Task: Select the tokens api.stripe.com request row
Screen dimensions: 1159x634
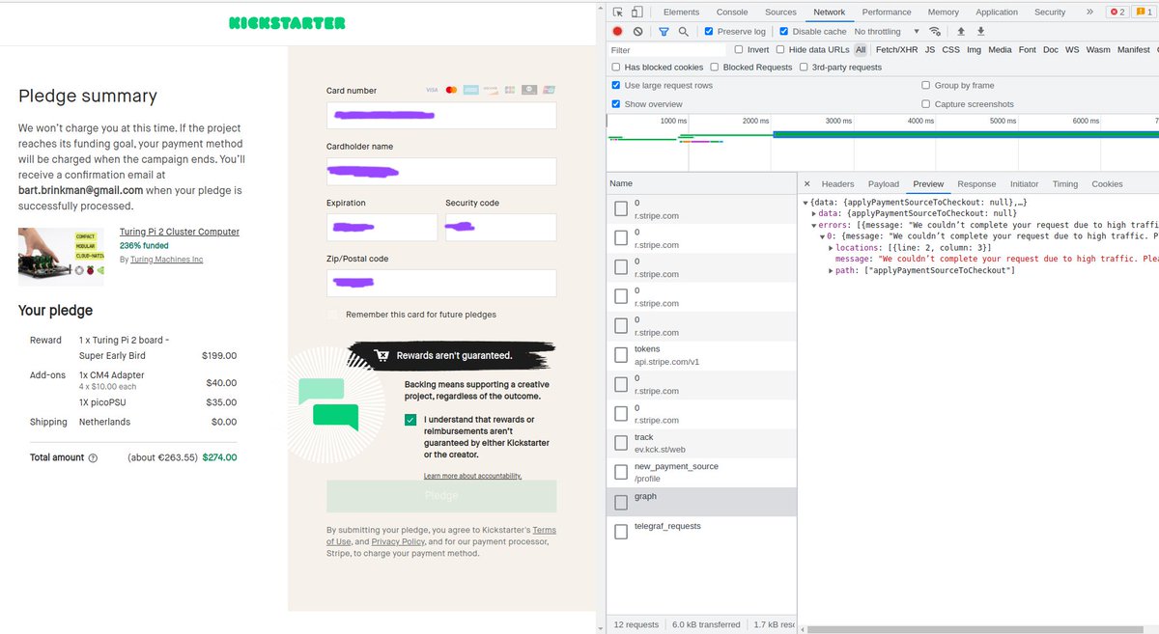Action: pos(702,355)
